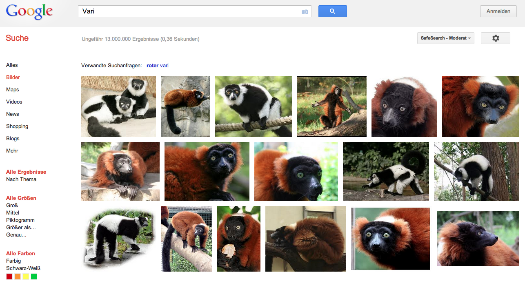Filter images by Farbig
Viewport: 525px width, 281px height.
tap(13, 261)
